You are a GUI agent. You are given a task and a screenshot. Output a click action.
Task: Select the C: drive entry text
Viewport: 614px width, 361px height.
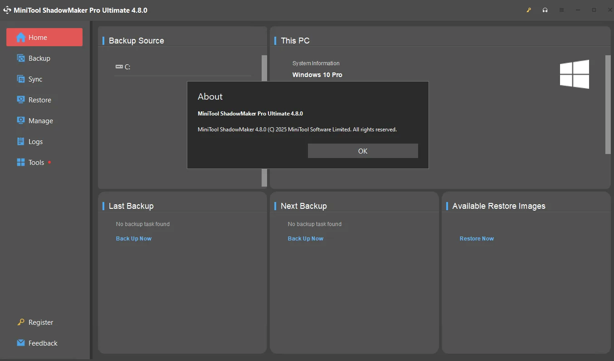(128, 67)
